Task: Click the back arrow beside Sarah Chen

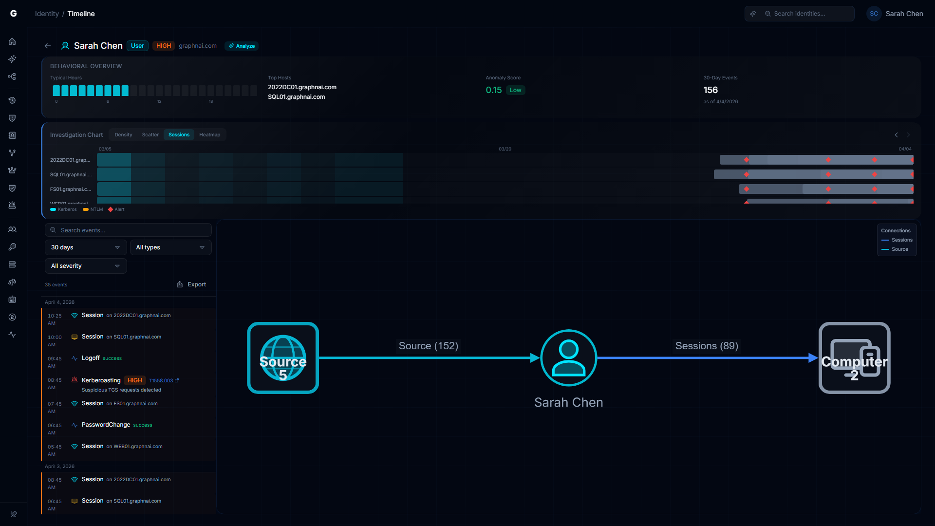Action: (48, 46)
